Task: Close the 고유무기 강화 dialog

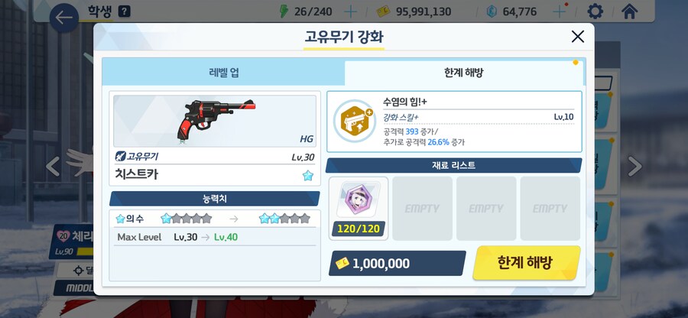Action: 578,37
